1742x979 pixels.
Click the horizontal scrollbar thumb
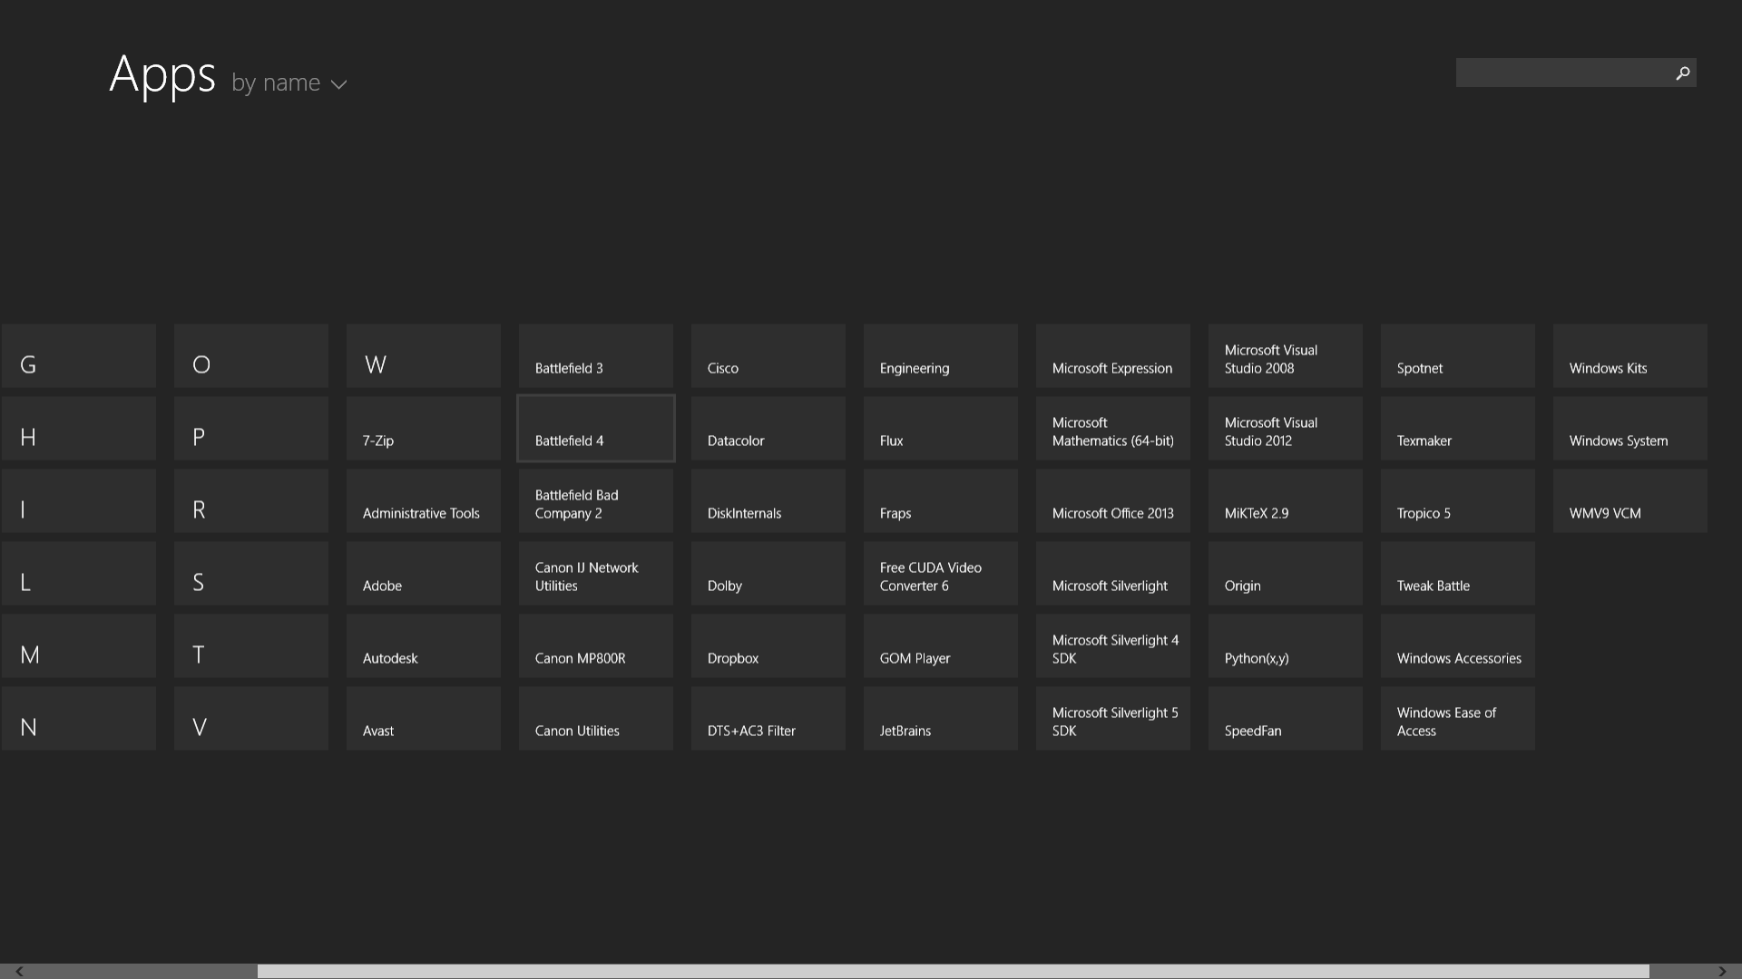click(x=953, y=971)
